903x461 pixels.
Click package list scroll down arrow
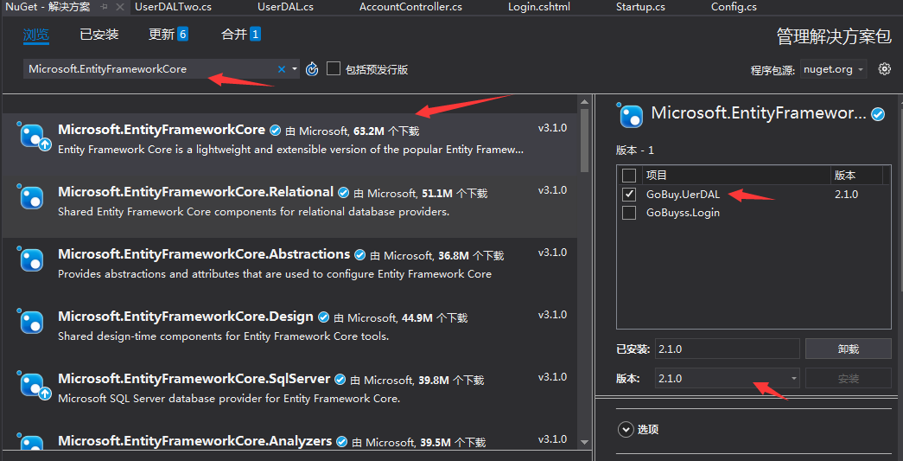point(584,441)
